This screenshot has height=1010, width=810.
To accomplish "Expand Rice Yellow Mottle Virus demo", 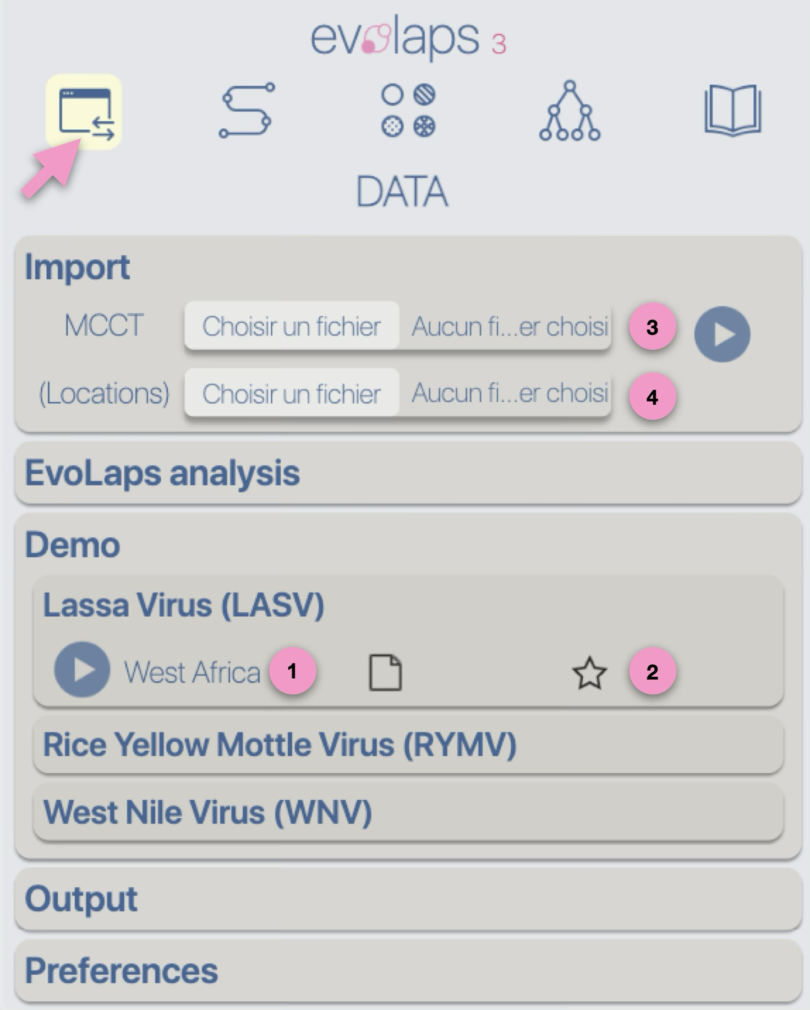I will [x=408, y=745].
